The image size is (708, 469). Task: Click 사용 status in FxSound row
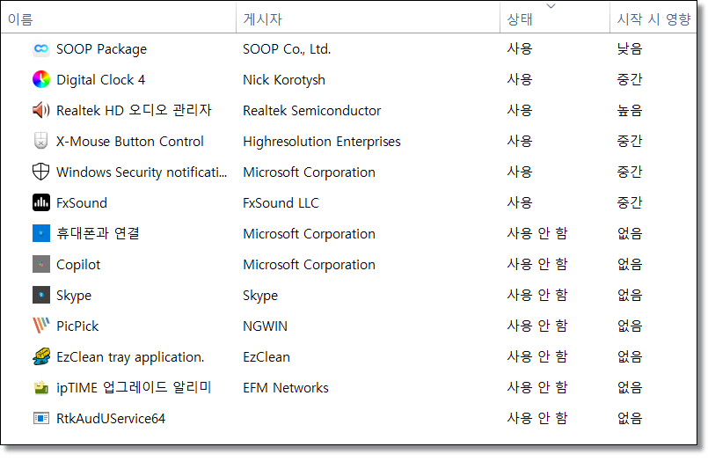point(520,202)
